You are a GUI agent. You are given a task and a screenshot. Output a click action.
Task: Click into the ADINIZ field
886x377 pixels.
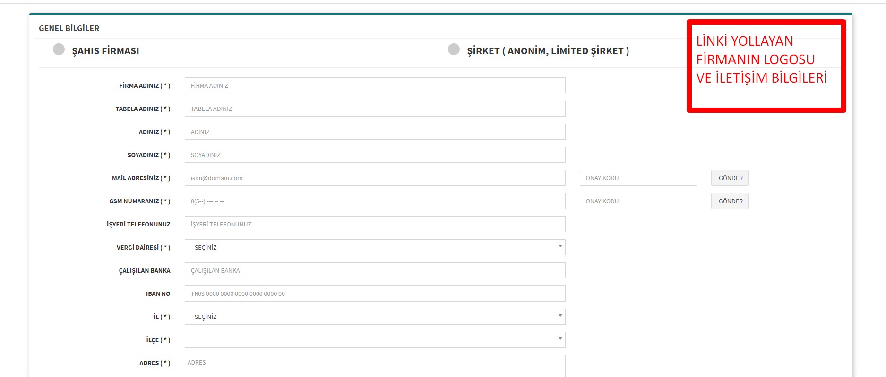(374, 132)
